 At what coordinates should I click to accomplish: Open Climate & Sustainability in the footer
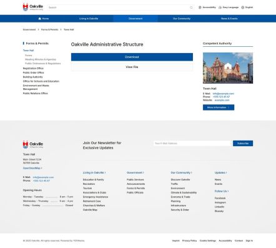click(184, 192)
